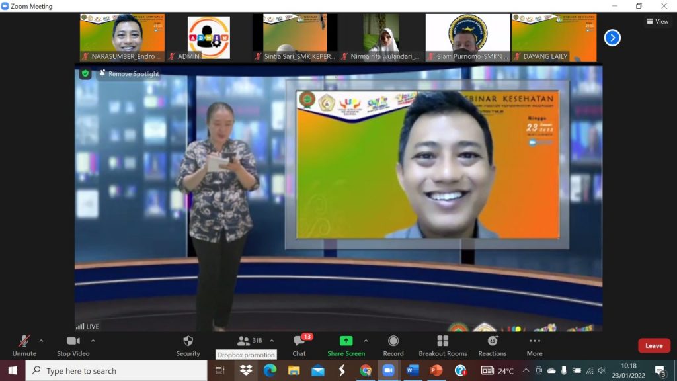
Task: Start recording with the Record icon
Action: click(x=393, y=342)
